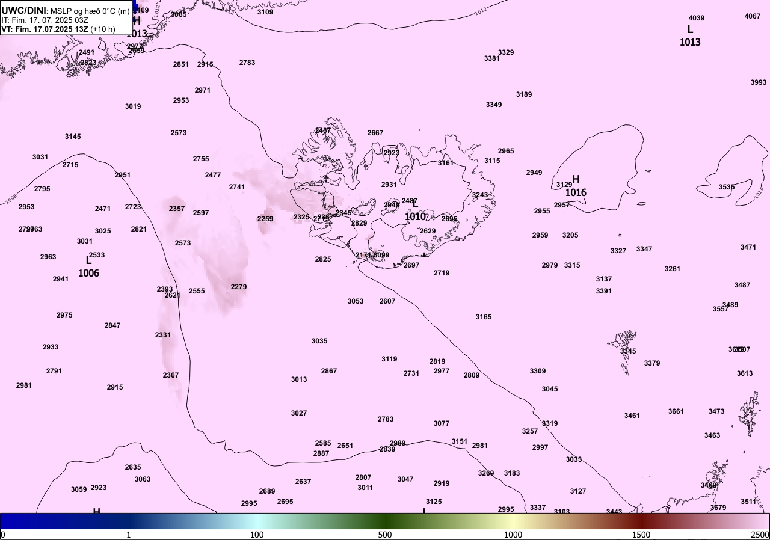Click the height value 3119

389,359
